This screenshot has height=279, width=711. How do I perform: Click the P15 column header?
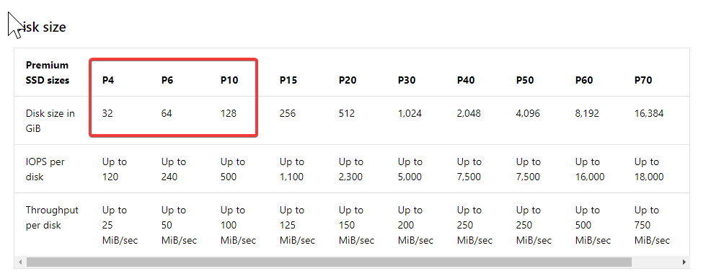click(288, 80)
